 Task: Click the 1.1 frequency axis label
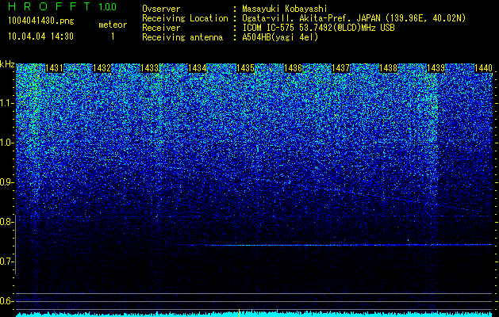6,103
